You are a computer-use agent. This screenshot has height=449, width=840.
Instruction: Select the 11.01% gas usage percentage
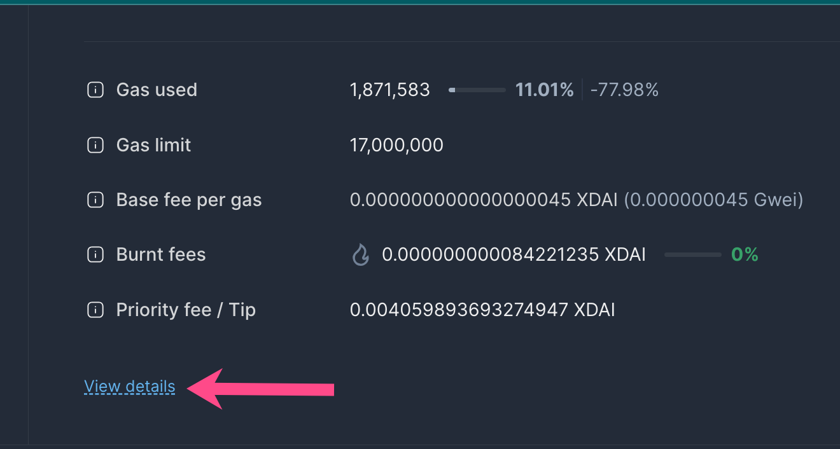[544, 89]
